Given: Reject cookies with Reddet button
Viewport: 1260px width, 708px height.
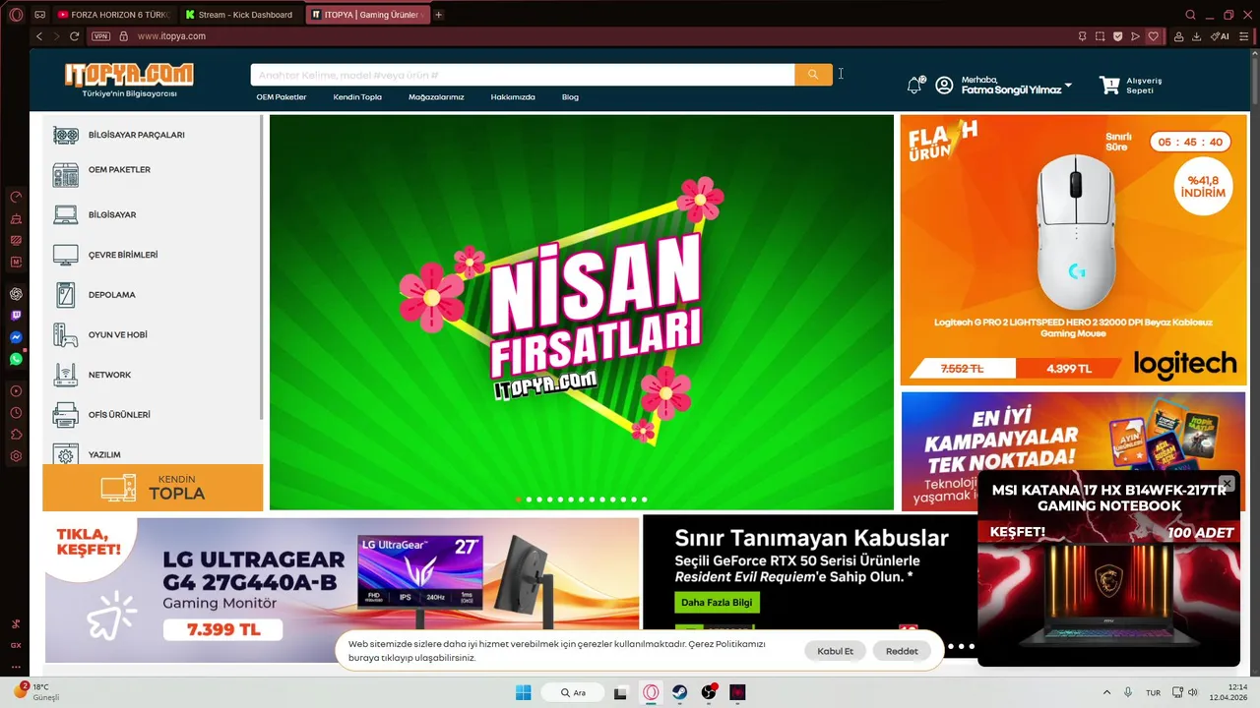Looking at the screenshot, I should click(902, 651).
